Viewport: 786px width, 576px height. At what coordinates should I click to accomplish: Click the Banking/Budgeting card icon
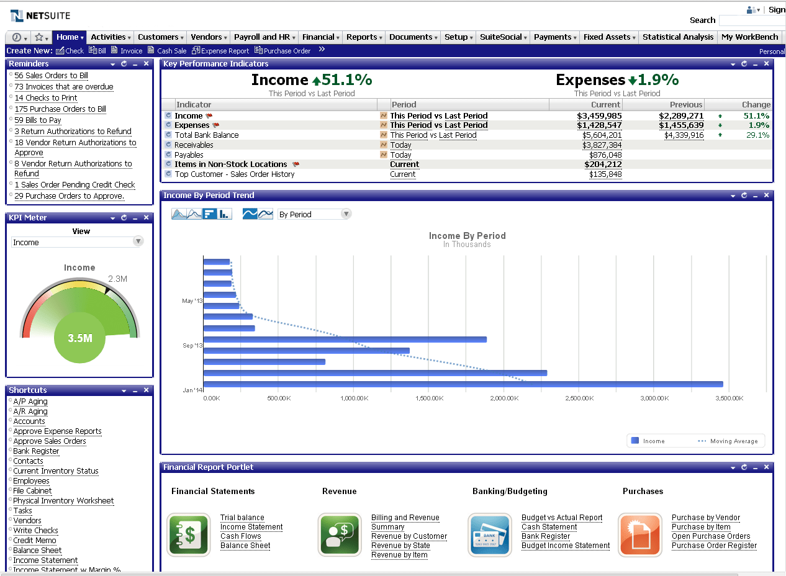point(489,534)
